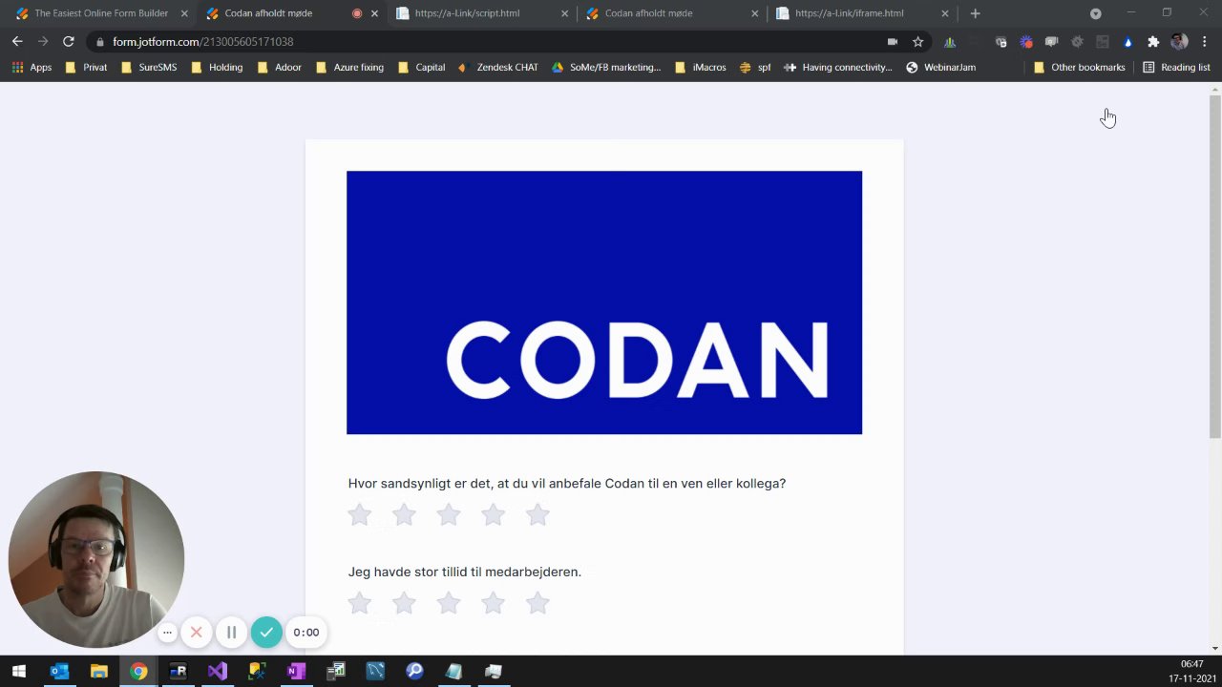
Task: Expand the Holding bookmarks folder
Action: [x=217, y=67]
